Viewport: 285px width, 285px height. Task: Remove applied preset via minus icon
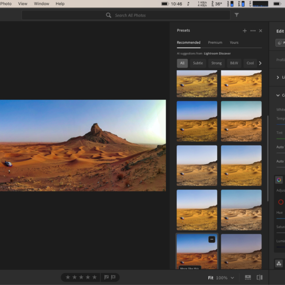point(212,239)
